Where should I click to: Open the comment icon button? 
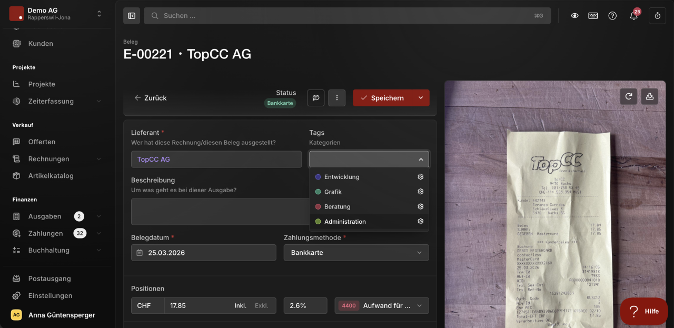point(316,98)
